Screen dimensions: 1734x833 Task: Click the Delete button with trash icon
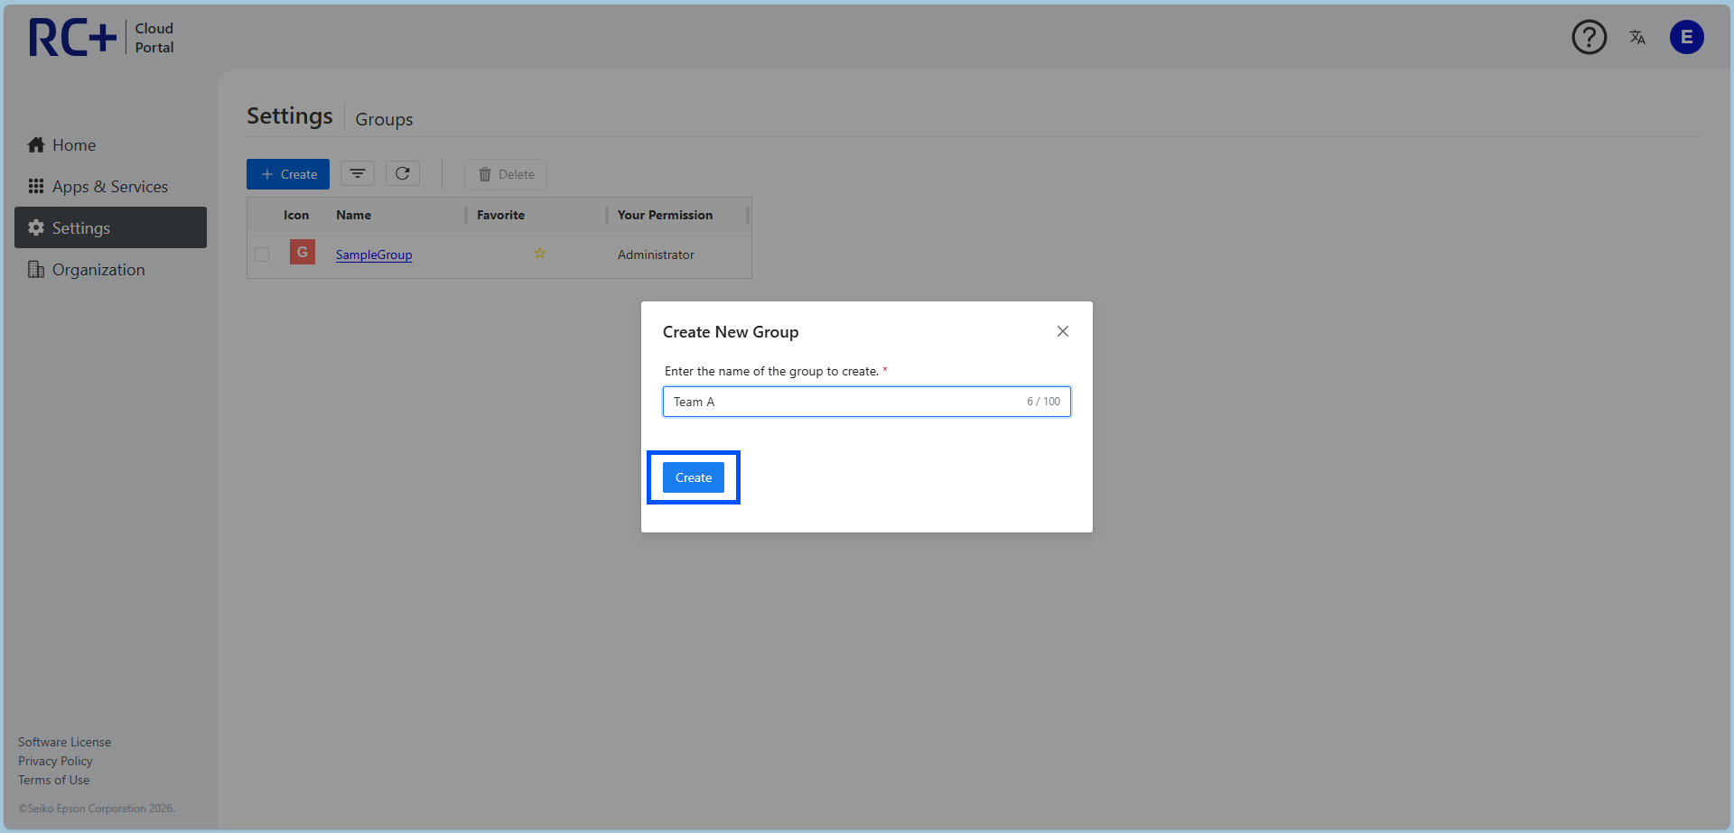506,174
